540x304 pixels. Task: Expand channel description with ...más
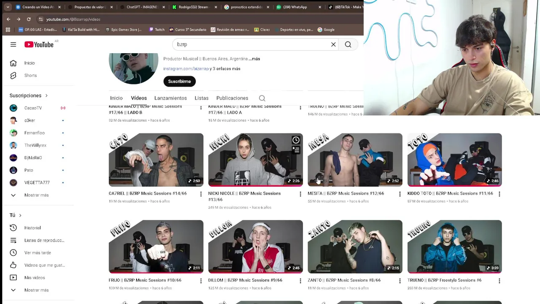pyautogui.click(x=254, y=59)
